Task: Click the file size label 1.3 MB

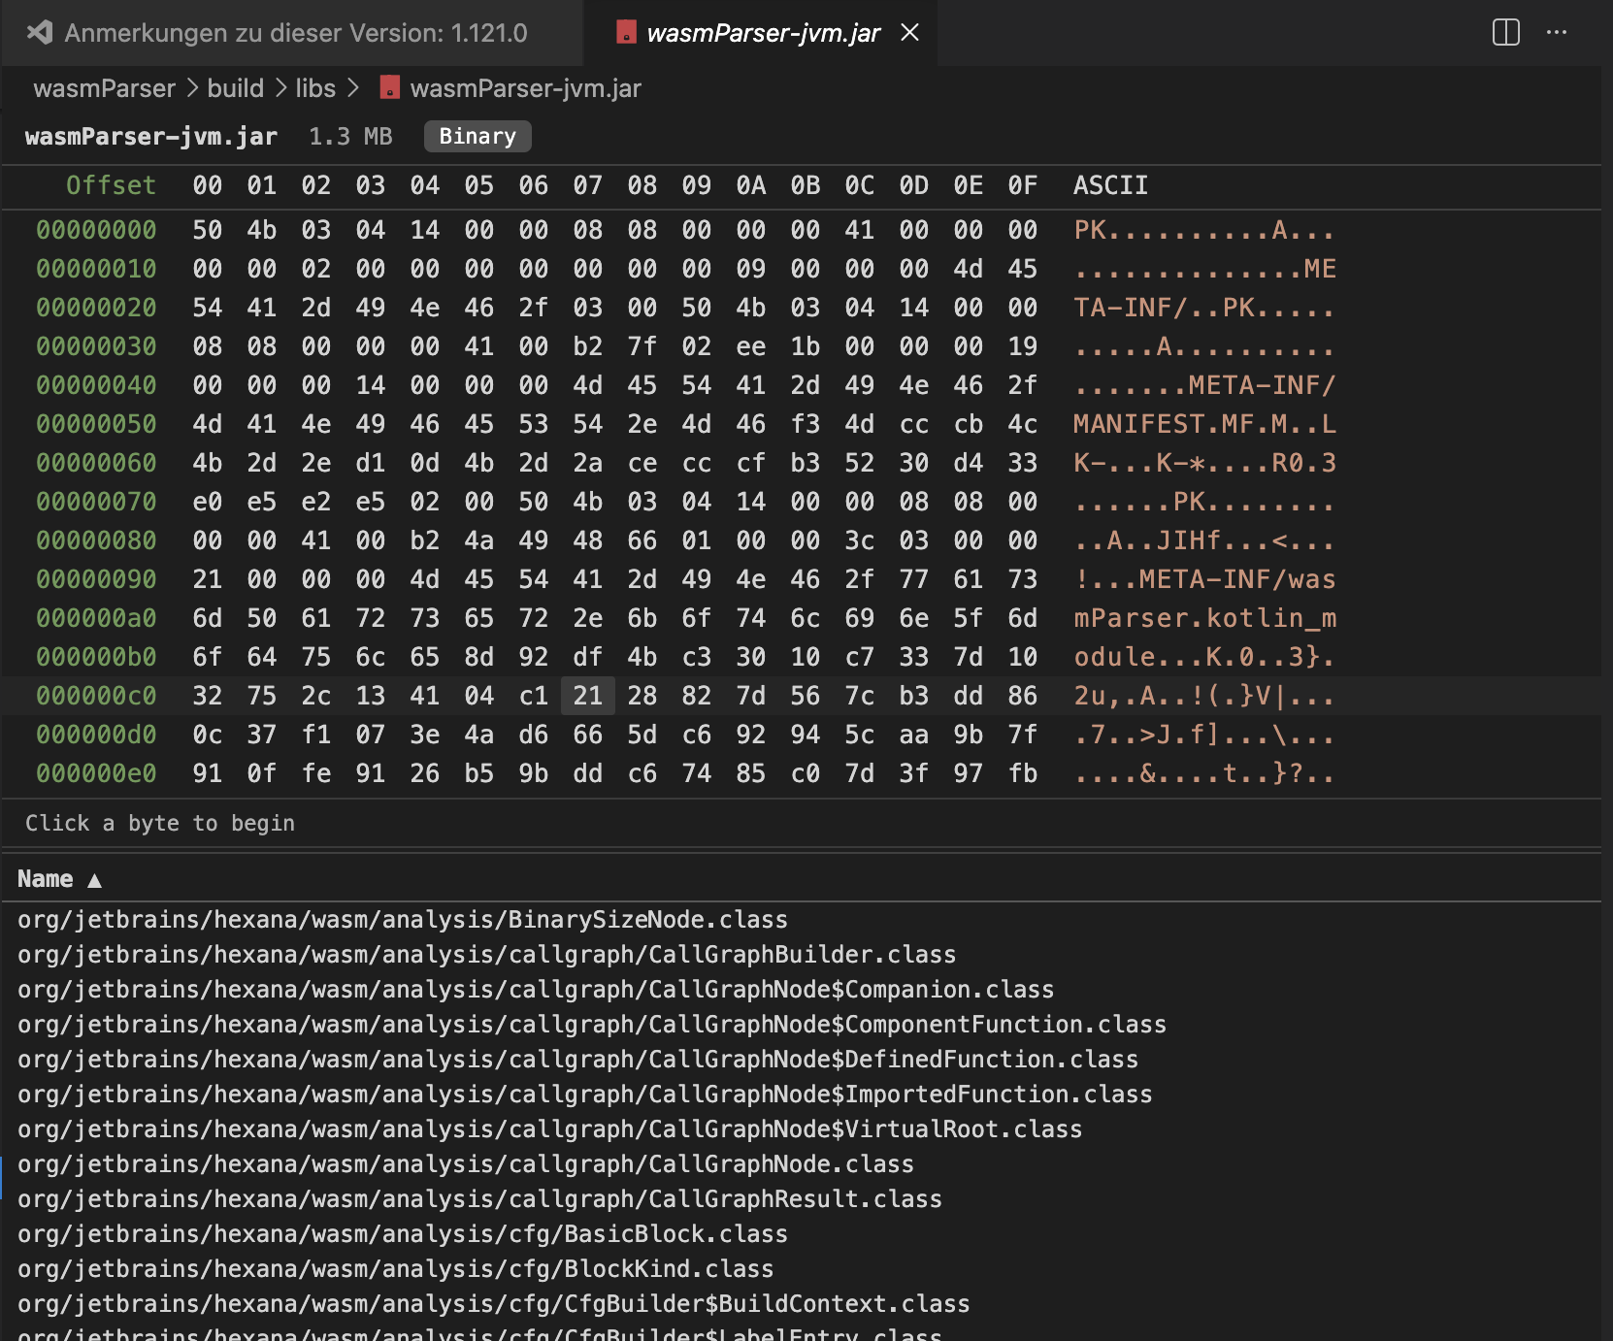Action: [x=350, y=137]
